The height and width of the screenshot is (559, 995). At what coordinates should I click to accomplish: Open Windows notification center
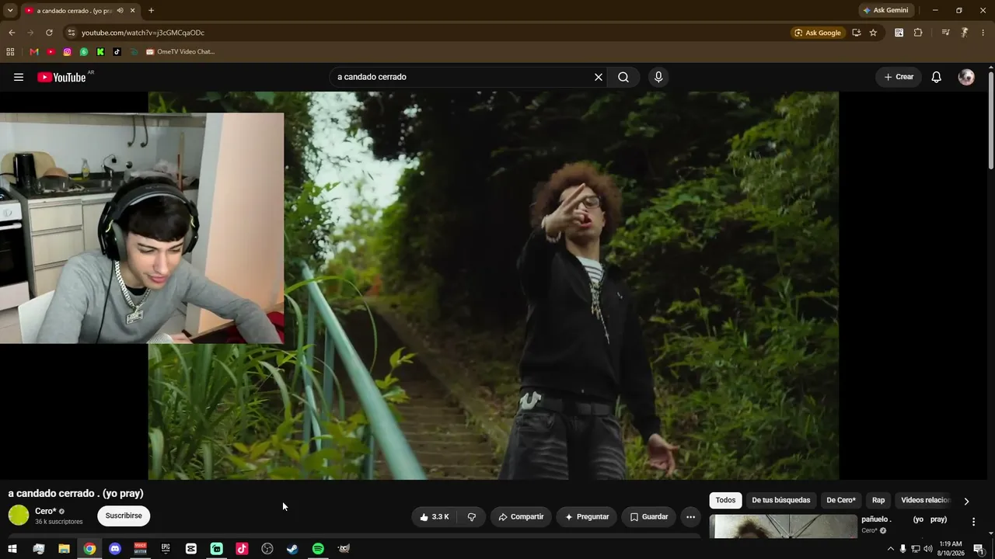[979, 549]
